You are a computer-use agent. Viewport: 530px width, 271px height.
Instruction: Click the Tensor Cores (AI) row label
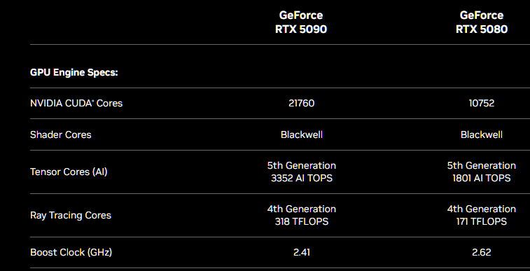[69, 172]
